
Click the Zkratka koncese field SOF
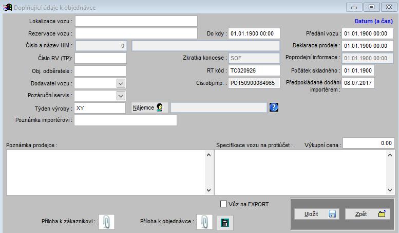pyautogui.click(x=254, y=58)
